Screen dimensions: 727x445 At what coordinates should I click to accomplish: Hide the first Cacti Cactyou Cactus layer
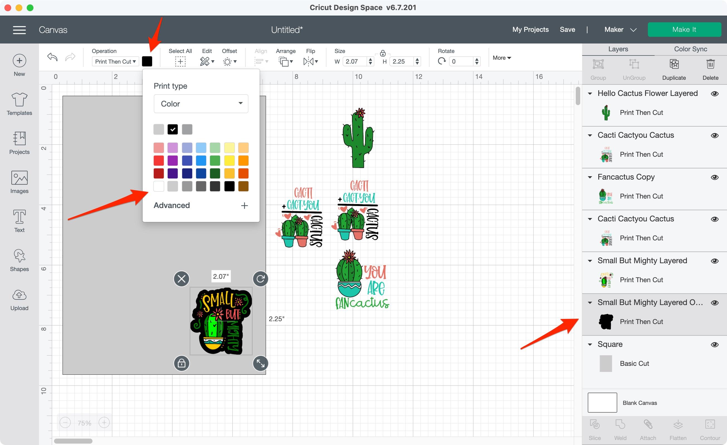pos(714,136)
